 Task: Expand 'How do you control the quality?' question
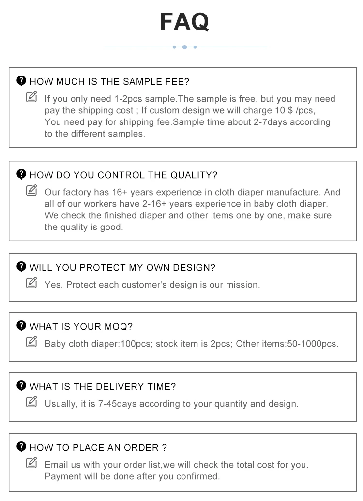coord(123,175)
